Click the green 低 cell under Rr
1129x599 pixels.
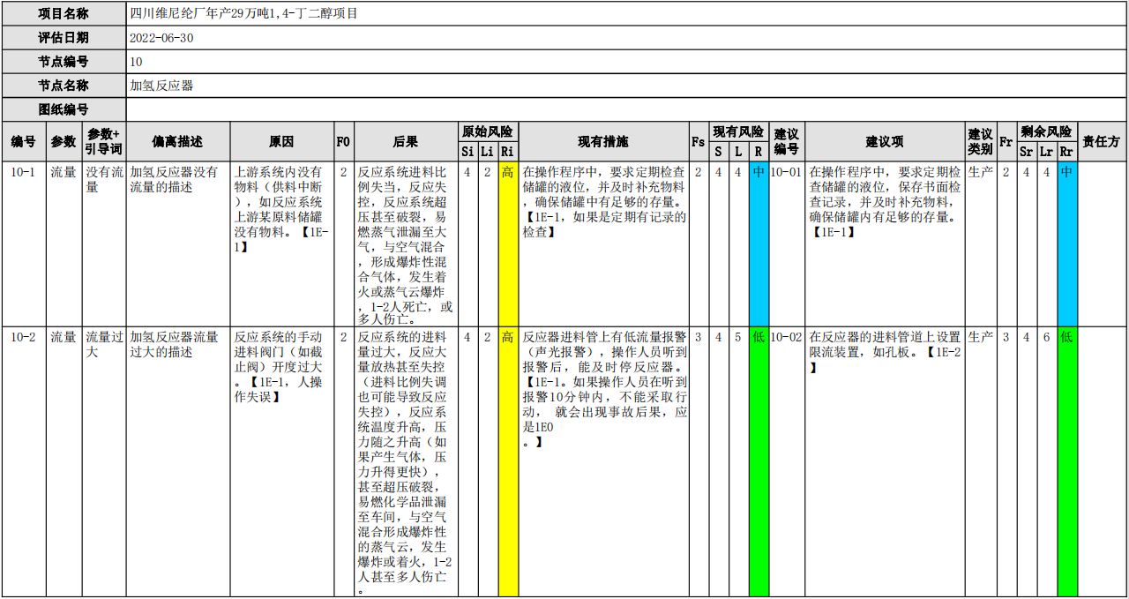click(x=1067, y=461)
